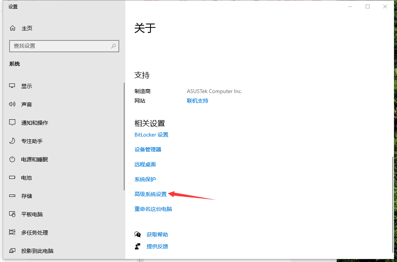Open 专注助手 from the sidebar
Viewport: 397px width, 262px height.
point(13,141)
